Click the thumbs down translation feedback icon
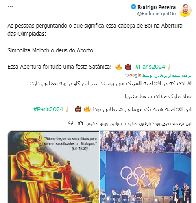This screenshot has width=196, height=203. pyautogui.click(x=71, y=123)
